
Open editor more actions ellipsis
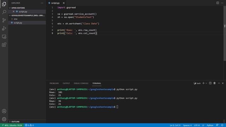pyautogui.click(x=222, y=3)
